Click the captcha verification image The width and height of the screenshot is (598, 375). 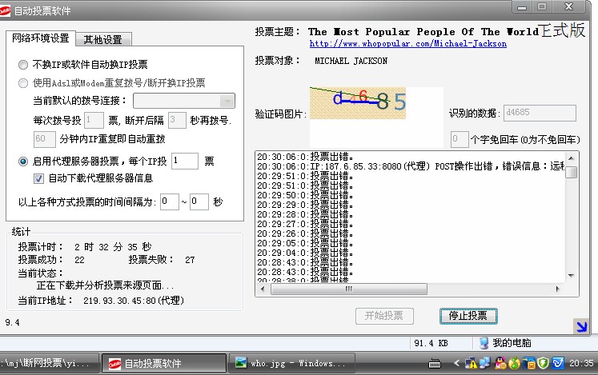pyautogui.click(x=357, y=103)
